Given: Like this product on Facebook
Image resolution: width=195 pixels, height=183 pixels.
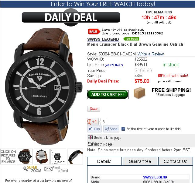Looking at the screenshot, I should [94, 129].
